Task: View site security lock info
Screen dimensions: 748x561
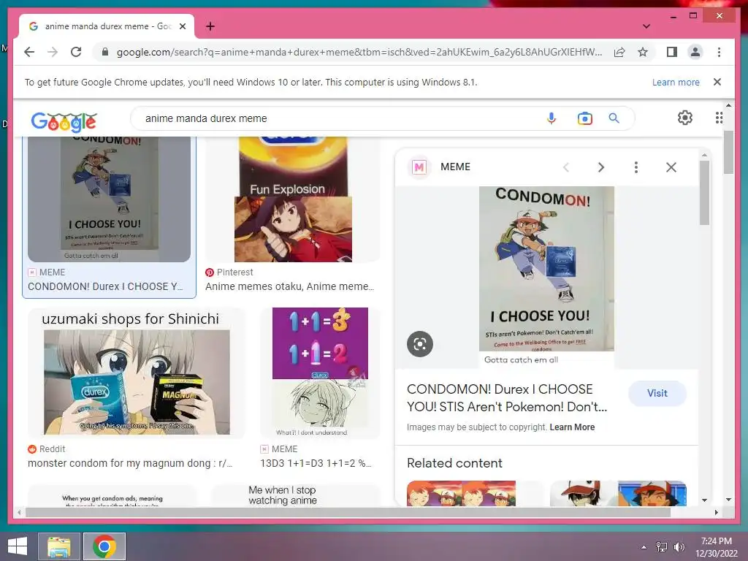Action: click(x=105, y=52)
